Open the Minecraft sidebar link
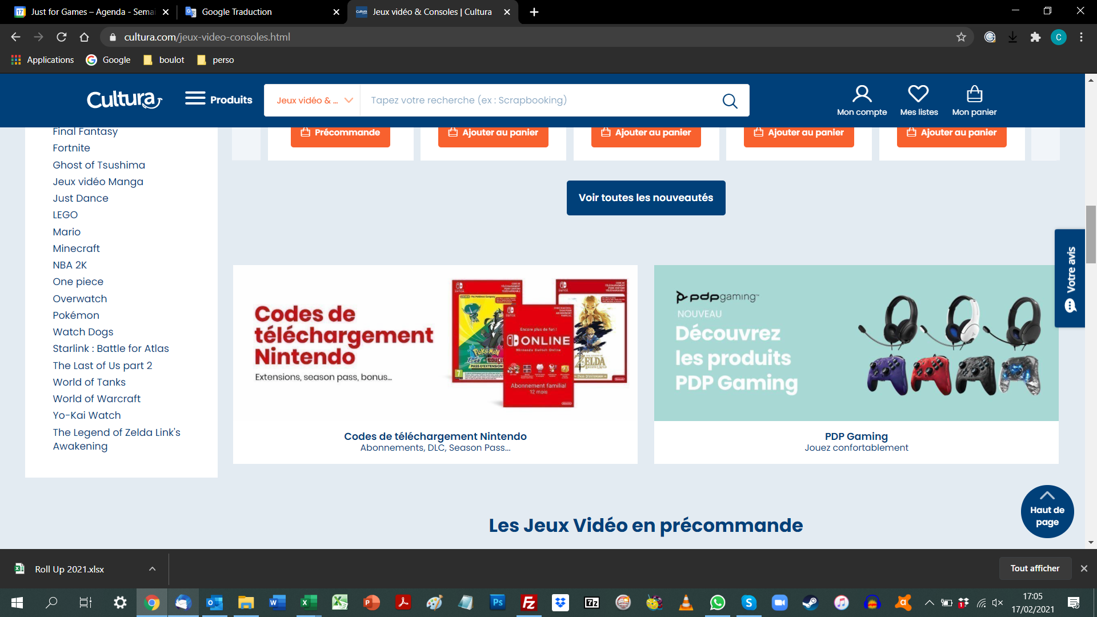The height and width of the screenshot is (617, 1097). point(76,249)
